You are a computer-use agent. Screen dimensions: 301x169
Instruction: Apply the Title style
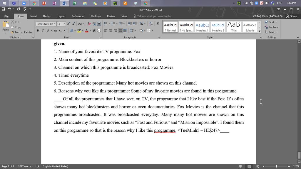pos(234,27)
